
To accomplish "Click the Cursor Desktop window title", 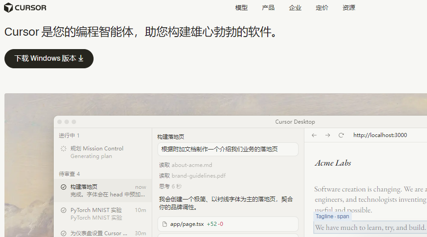I will (295, 122).
